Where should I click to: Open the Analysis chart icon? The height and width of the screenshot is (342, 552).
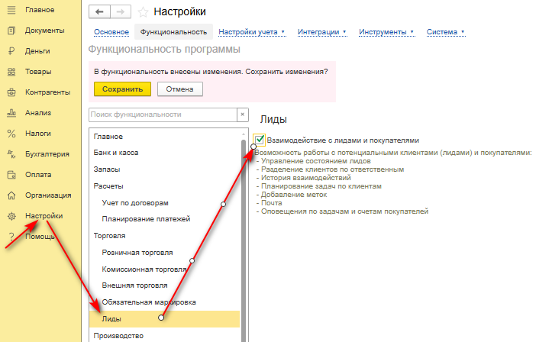click(11, 112)
